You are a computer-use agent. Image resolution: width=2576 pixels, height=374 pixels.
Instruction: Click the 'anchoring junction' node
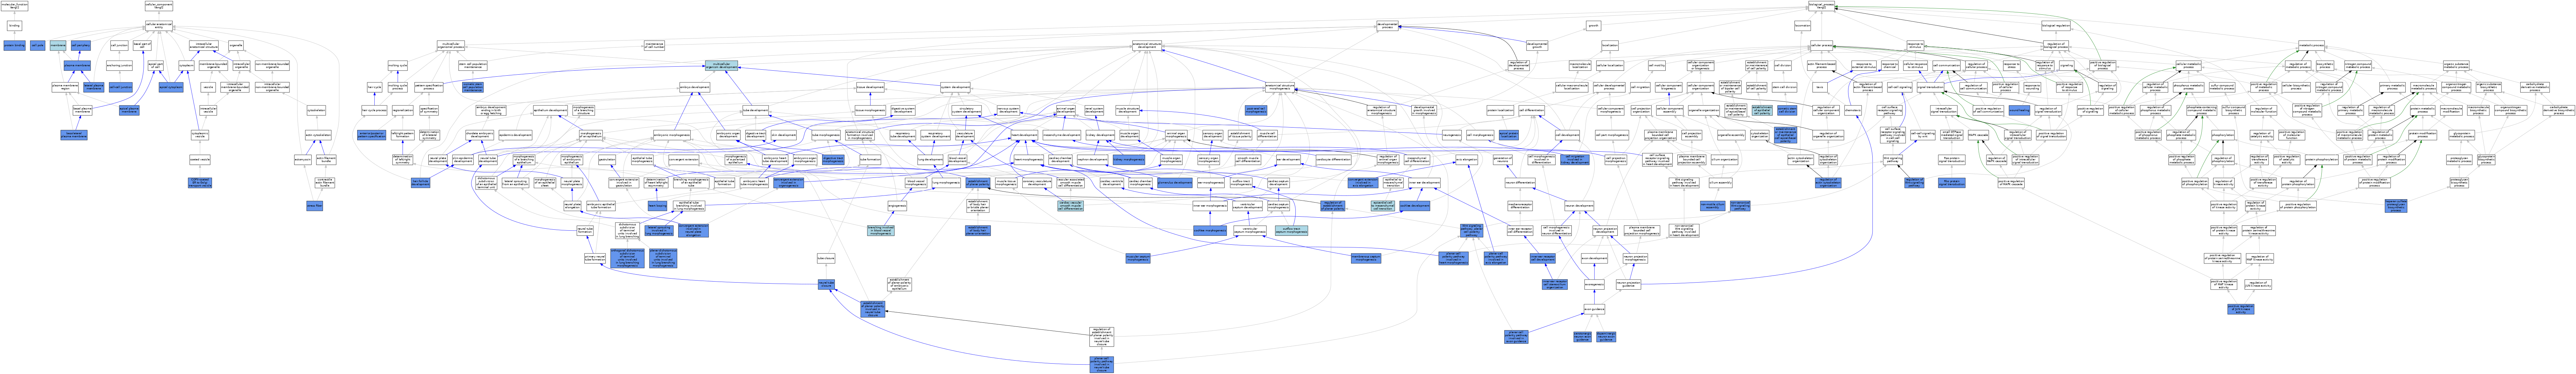point(119,66)
